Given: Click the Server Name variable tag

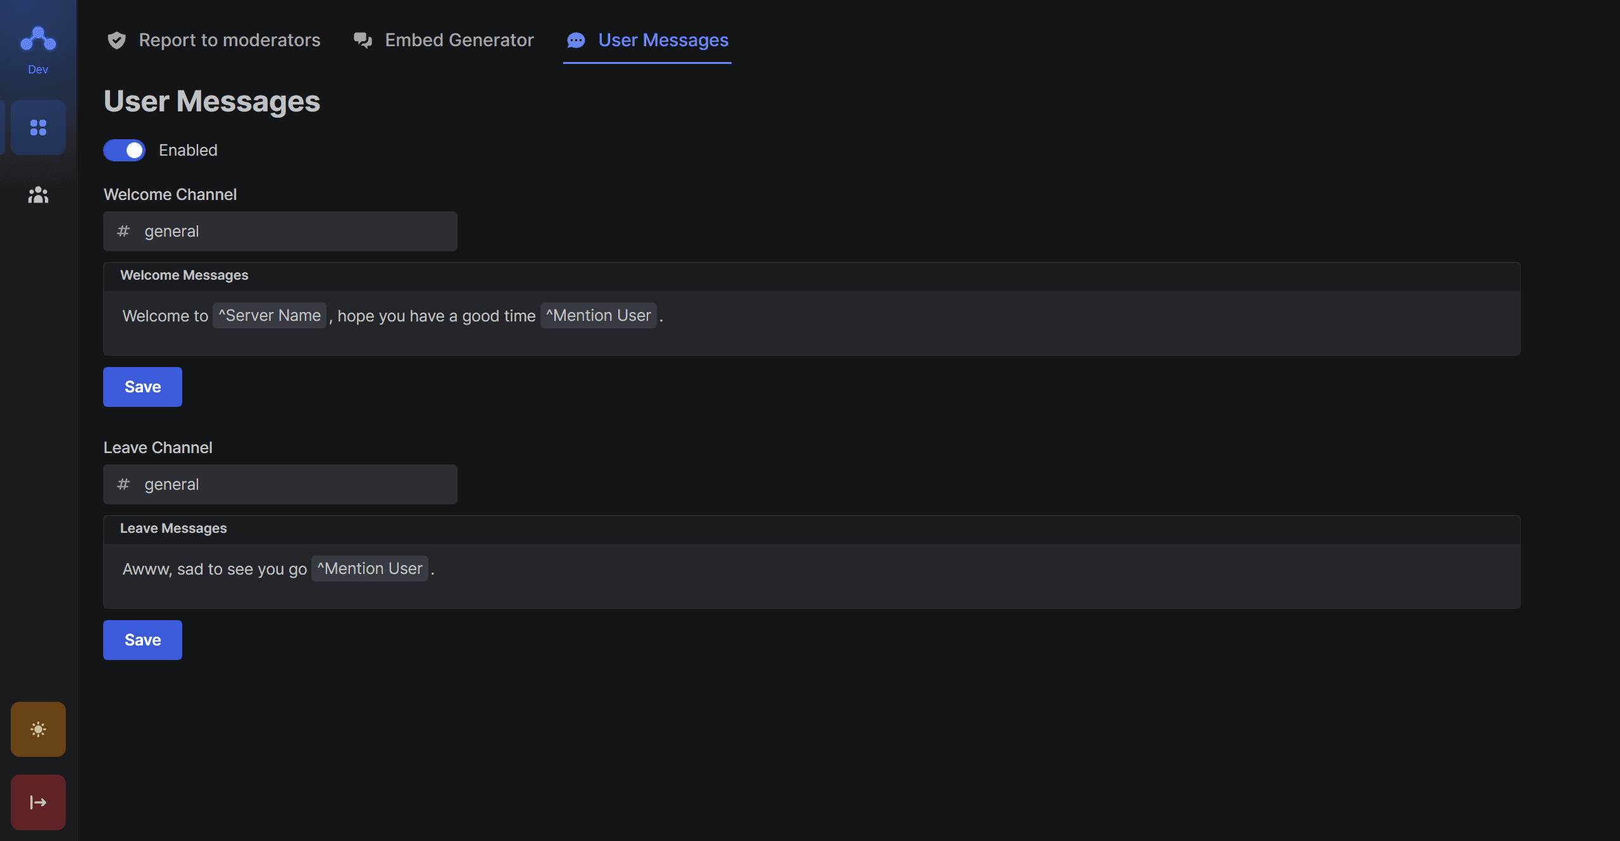Looking at the screenshot, I should 270,316.
